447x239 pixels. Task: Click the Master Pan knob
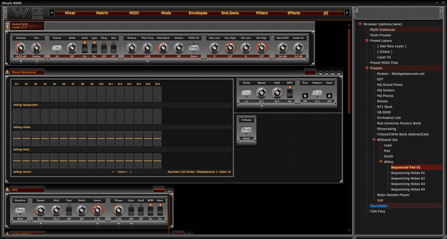click(36, 48)
